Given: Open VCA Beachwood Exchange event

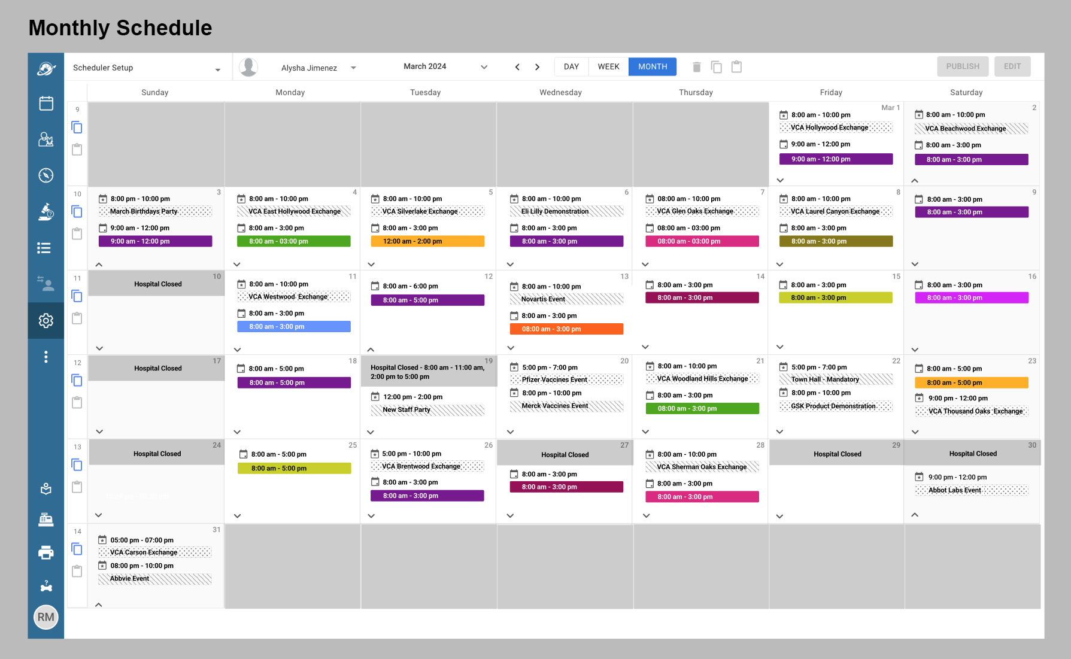Looking at the screenshot, I should tap(972, 129).
